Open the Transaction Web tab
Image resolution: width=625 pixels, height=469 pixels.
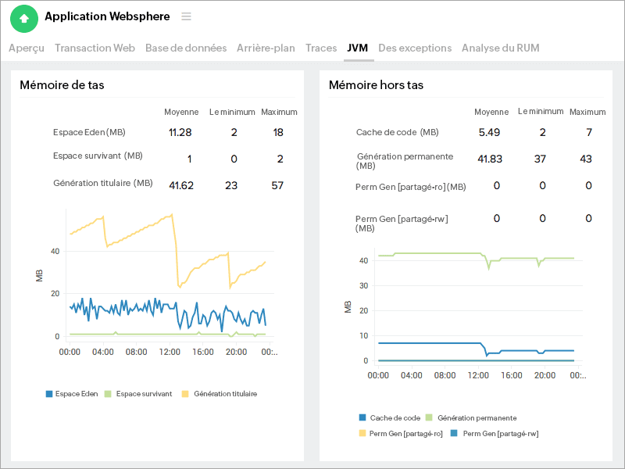pyautogui.click(x=95, y=48)
